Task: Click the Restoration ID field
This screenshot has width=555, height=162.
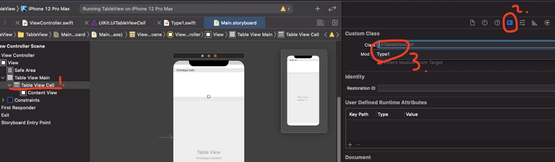Action: click(x=466, y=88)
